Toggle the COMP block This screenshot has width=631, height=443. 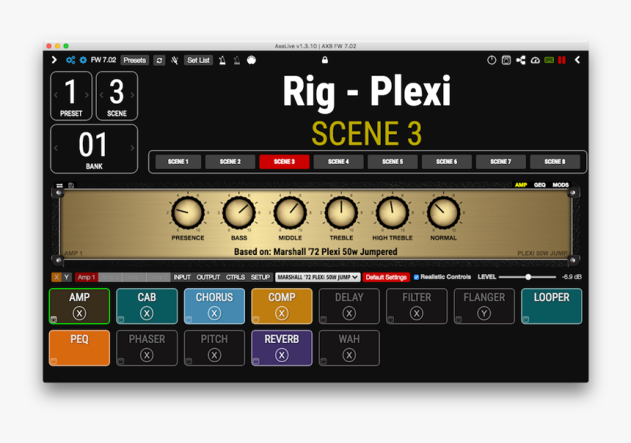click(x=282, y=306)
